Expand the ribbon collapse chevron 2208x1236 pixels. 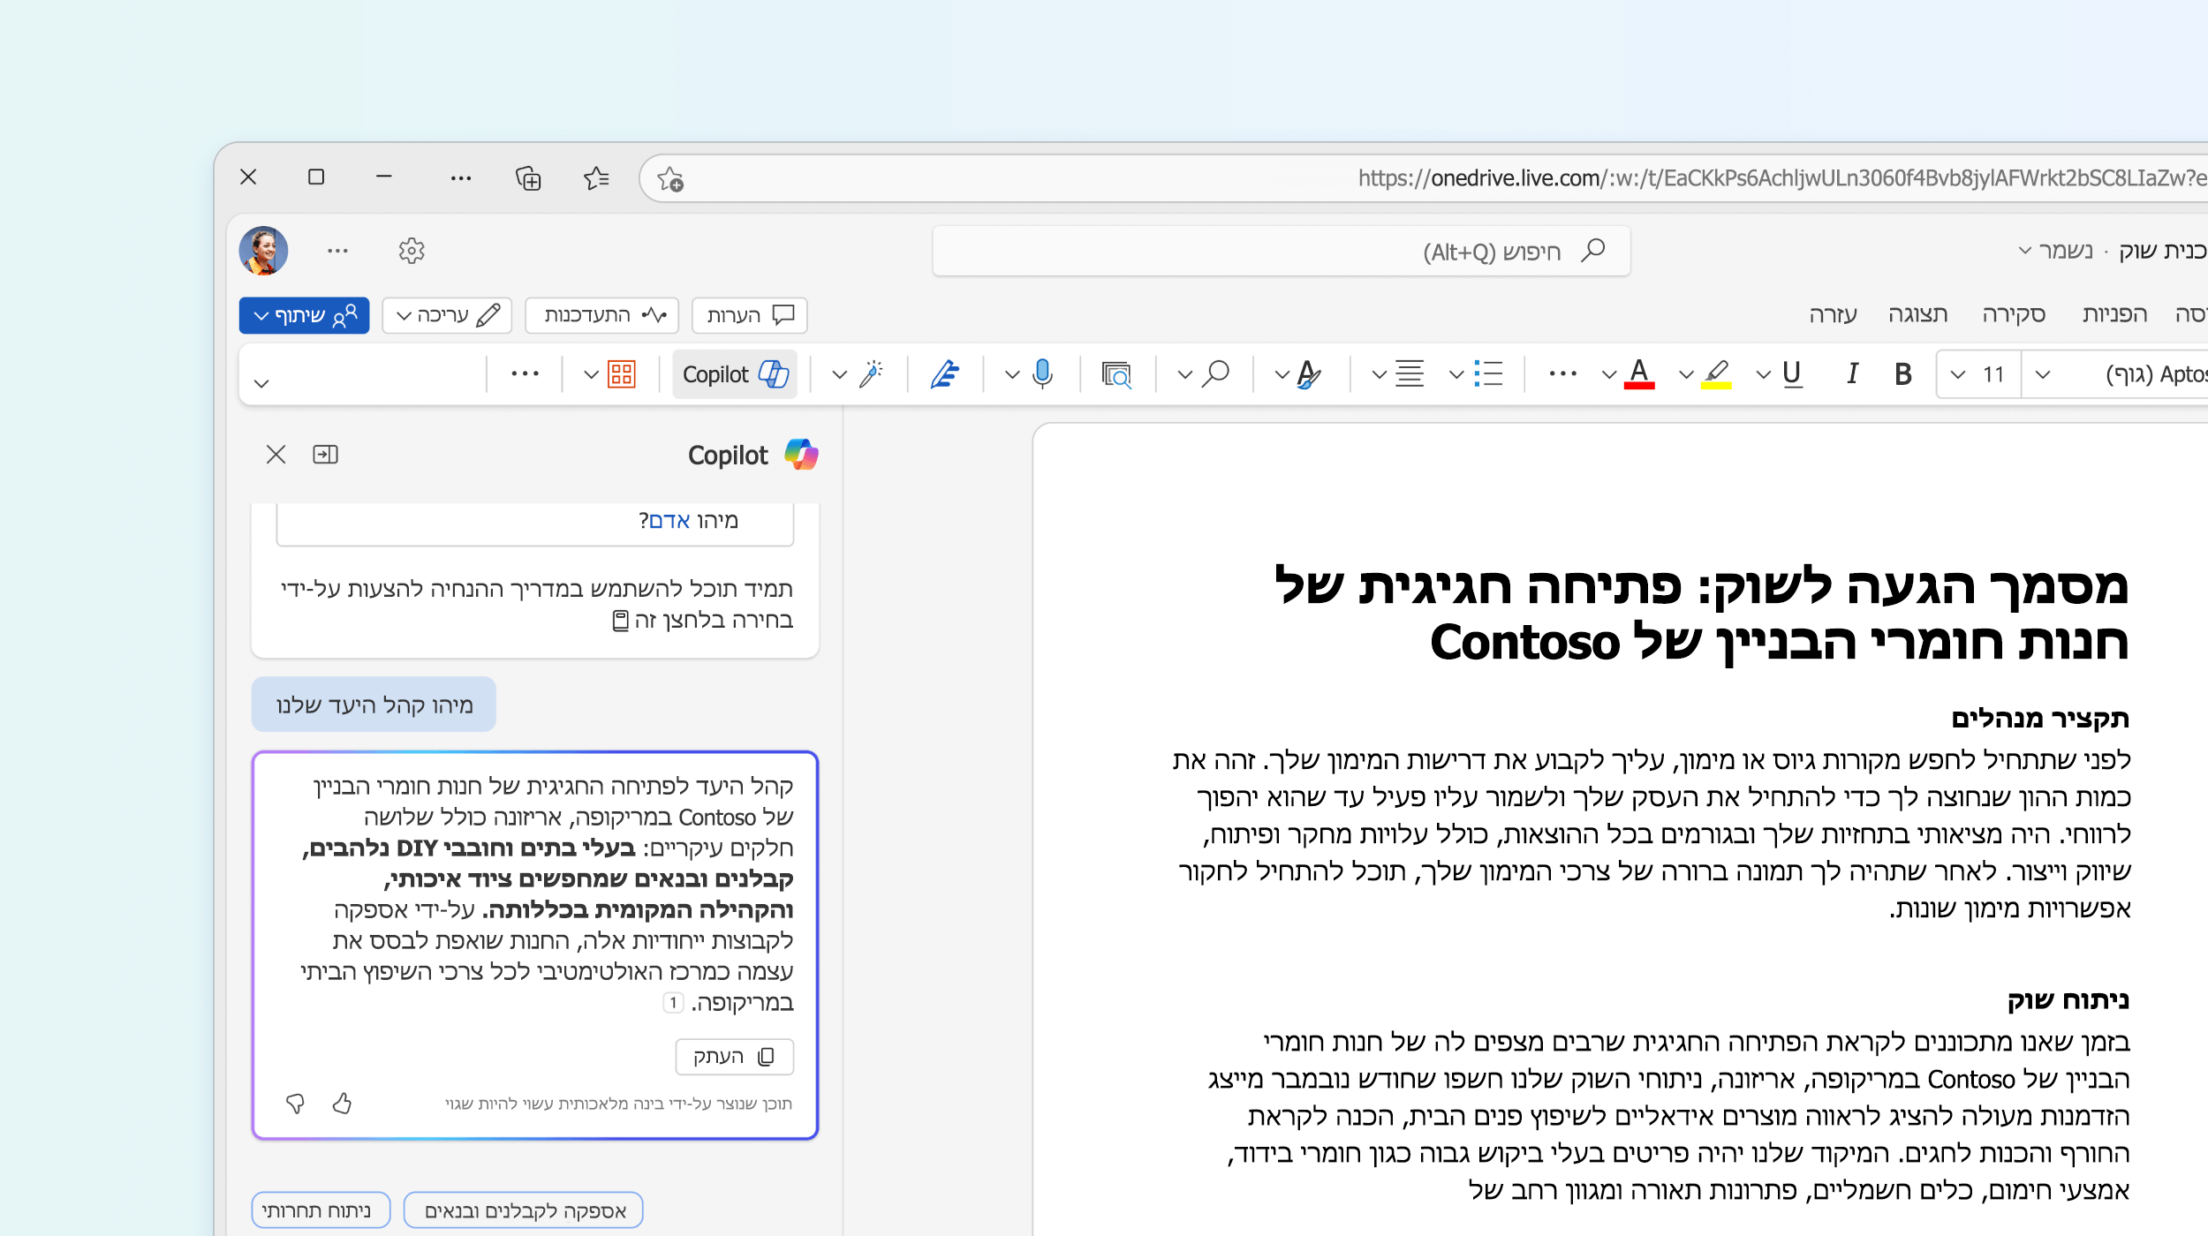[x=261, y=383]
